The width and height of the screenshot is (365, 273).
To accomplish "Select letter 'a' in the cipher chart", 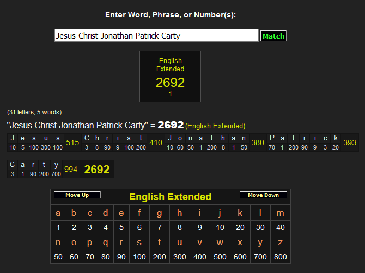I will click(58, 213).
